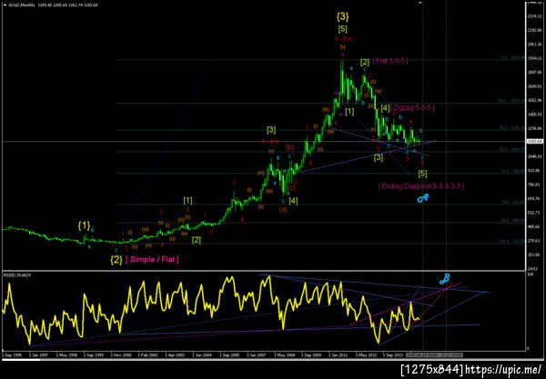
Task: Click the 278.61 price axis label
Action: (534, 241)
